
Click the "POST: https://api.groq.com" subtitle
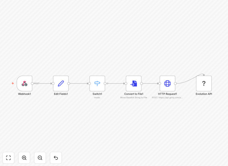pos(167,98)
